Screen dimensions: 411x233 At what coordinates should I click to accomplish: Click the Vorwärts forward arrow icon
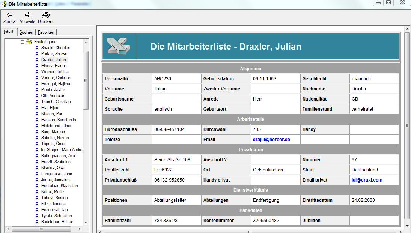(27, 15)
